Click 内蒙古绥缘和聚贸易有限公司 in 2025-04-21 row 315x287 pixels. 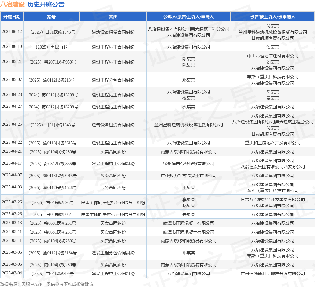pos(188,152)
